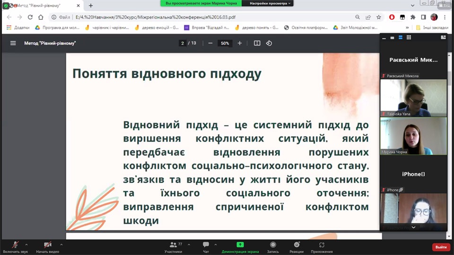The height and width of the screenshot is (255, 454).
Task: Switch video panel to grid view
Action: coord(409,37)
